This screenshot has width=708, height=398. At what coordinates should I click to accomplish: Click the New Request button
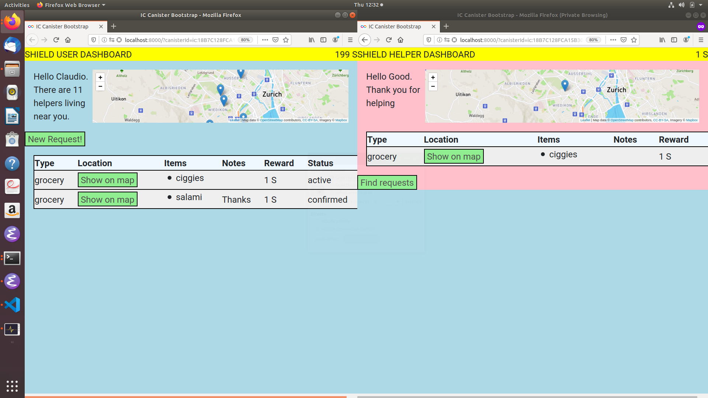point(55,139)
